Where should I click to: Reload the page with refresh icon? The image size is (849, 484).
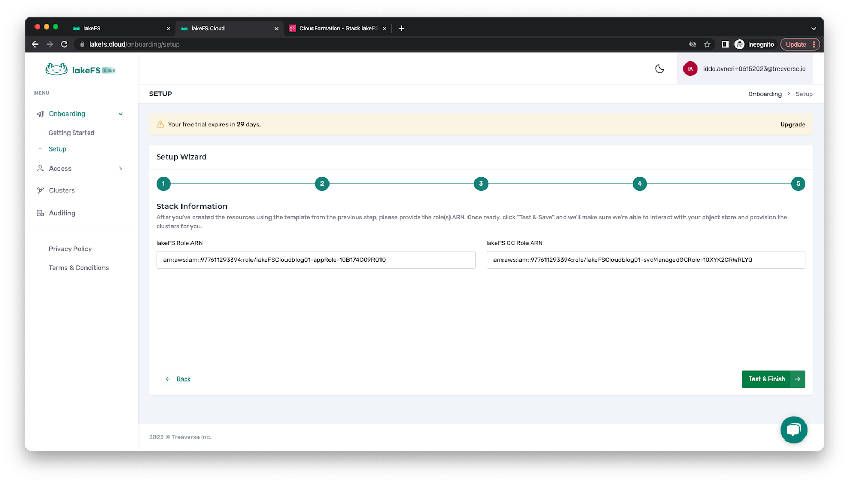(64, 45)
